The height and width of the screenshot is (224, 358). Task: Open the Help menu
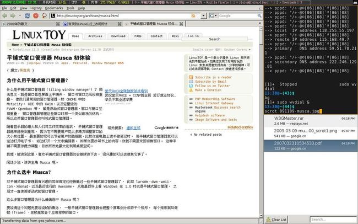(x=82, y=8)
